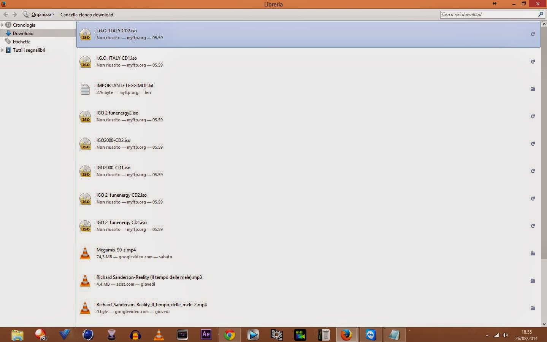Select the IGO2000-CD2.iso entry

coord(308,144)
